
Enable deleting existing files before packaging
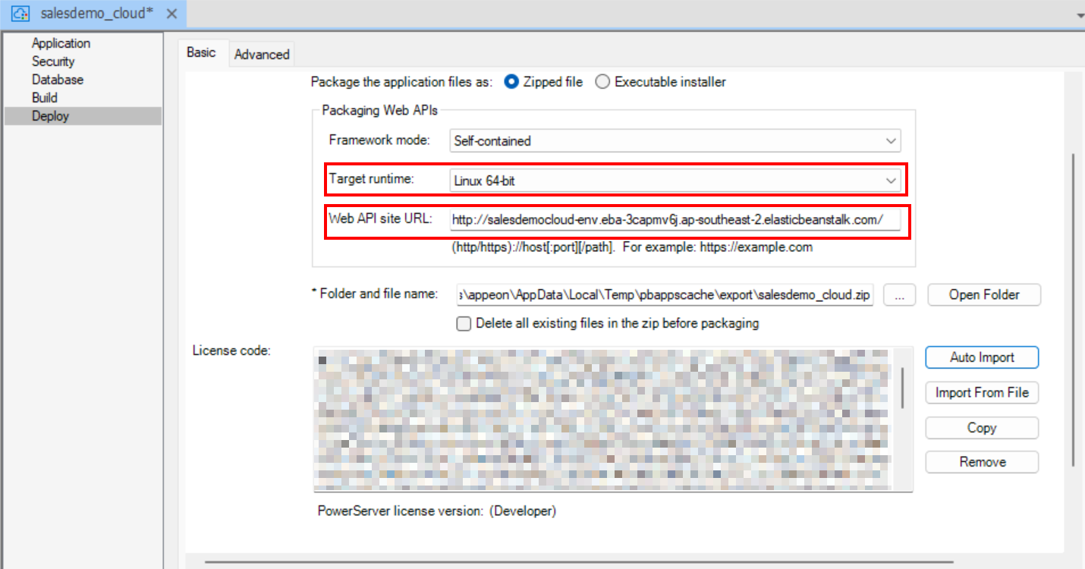[x=464, y=323]
